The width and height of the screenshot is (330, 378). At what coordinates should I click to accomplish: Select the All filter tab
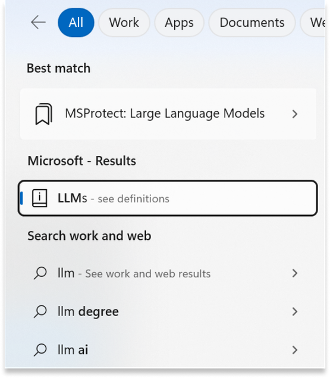(76, 23)
